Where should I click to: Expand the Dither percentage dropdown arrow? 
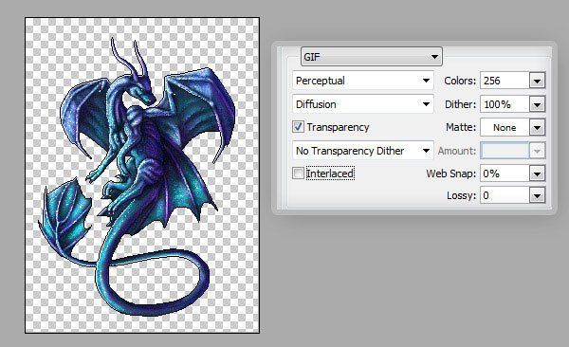537,104
